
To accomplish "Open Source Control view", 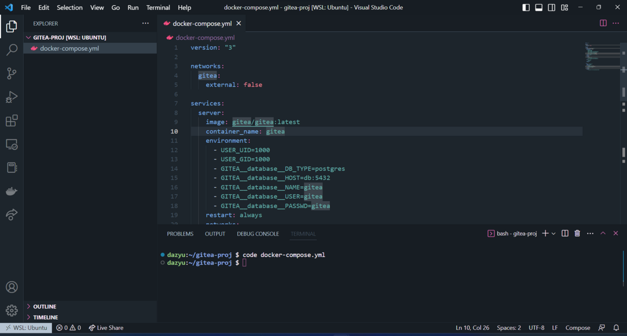I will (11, 73).
